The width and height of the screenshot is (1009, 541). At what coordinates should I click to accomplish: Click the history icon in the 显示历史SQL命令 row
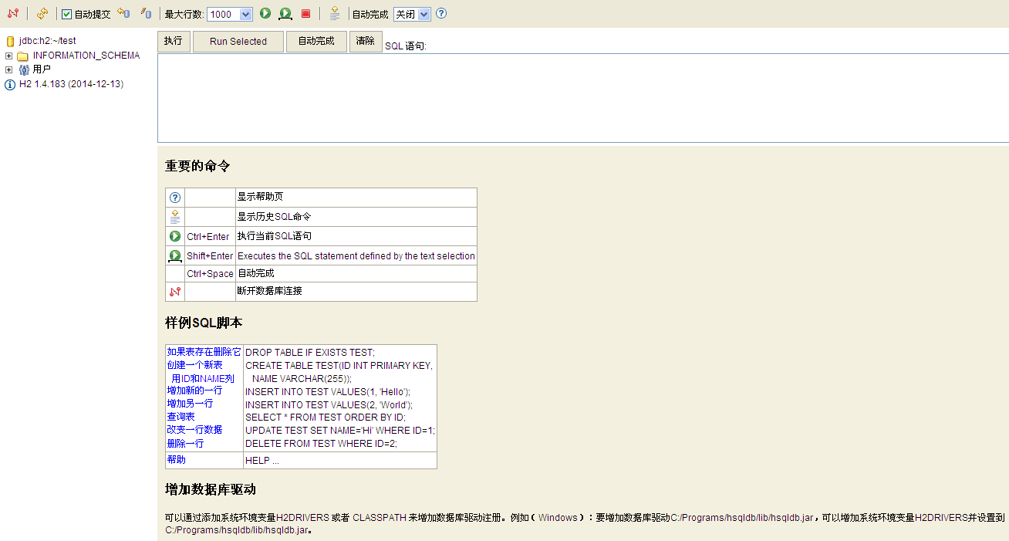175,217
